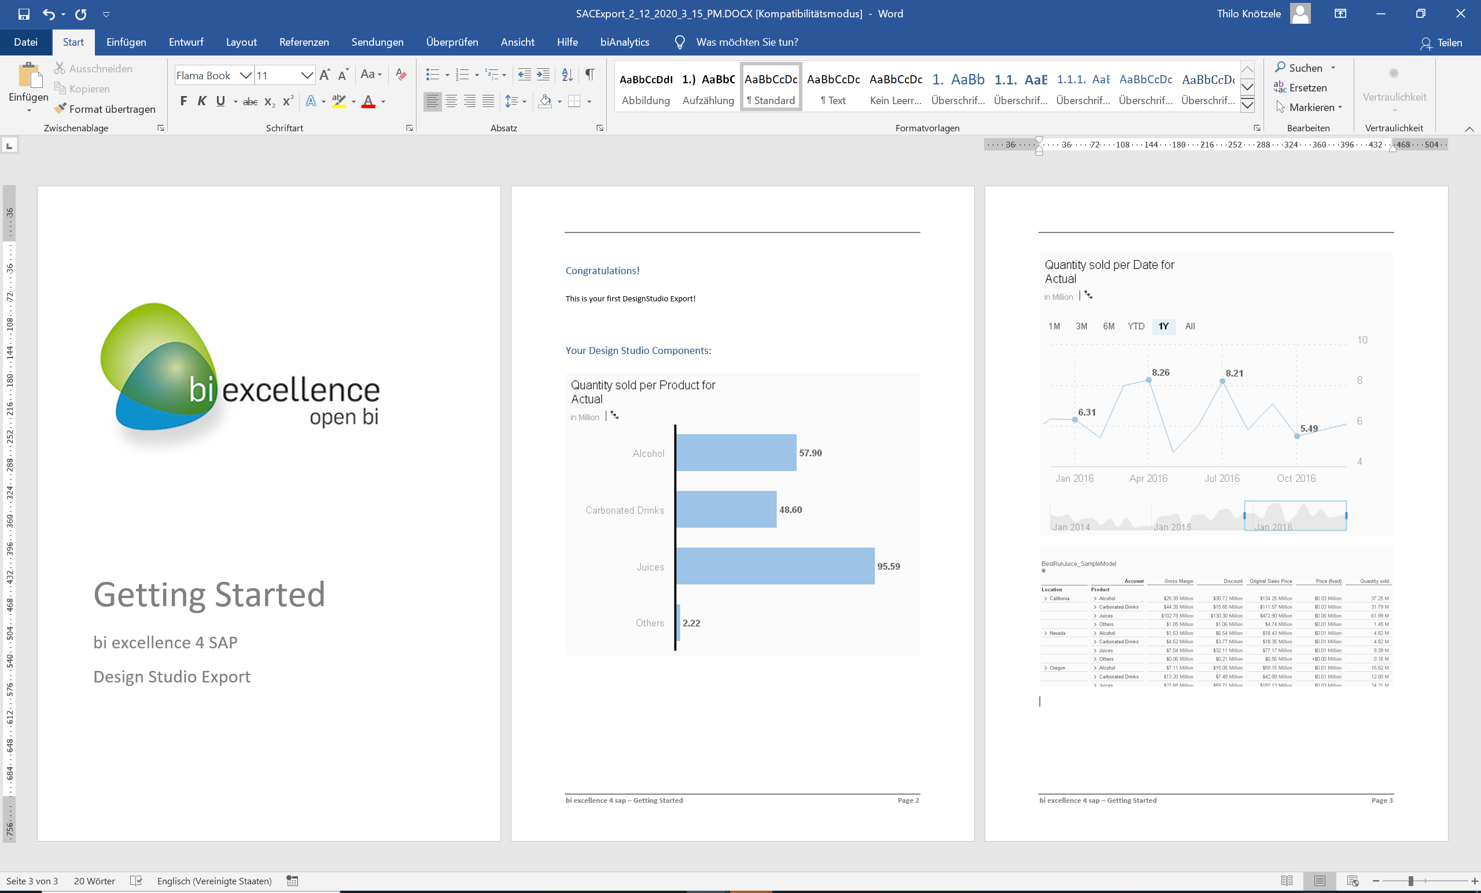Open the Schriftart dialog launcher
Screen dimensions: 1481x893
(x=410, y=128)
